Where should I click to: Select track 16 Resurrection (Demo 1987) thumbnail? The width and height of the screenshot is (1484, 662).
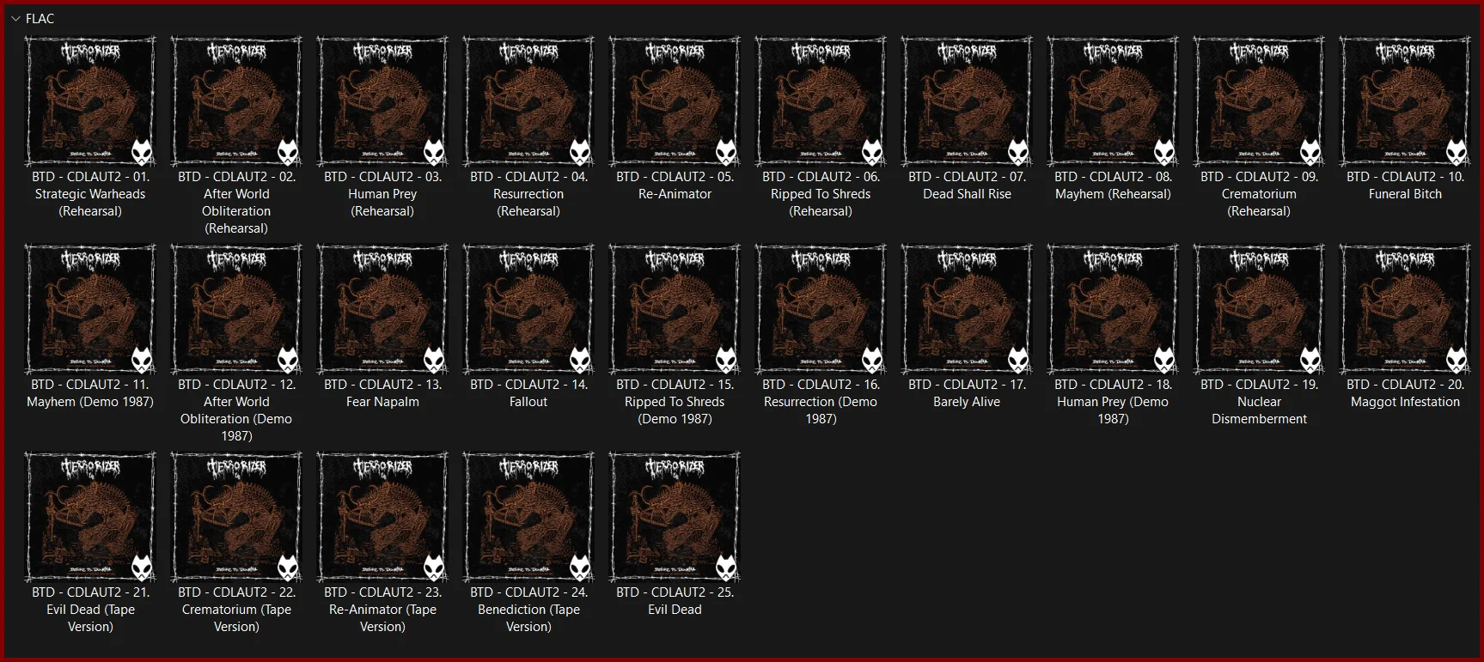(x=821, y=309)
